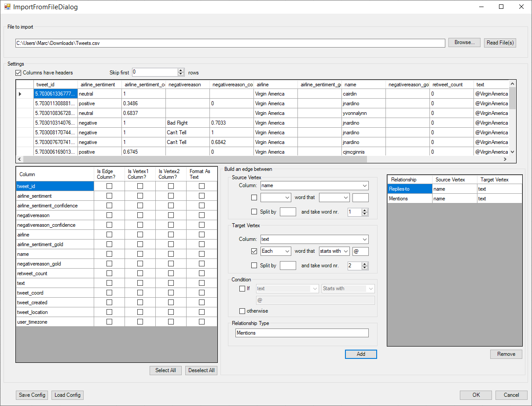Uncheck Columns have headers checkbox
This screenshot has width=532, height=406.
tap(18, 73)
